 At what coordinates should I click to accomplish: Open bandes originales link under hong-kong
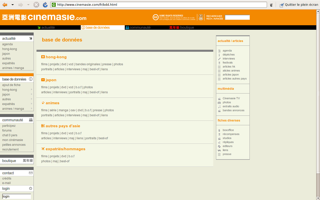pos(88,64)
